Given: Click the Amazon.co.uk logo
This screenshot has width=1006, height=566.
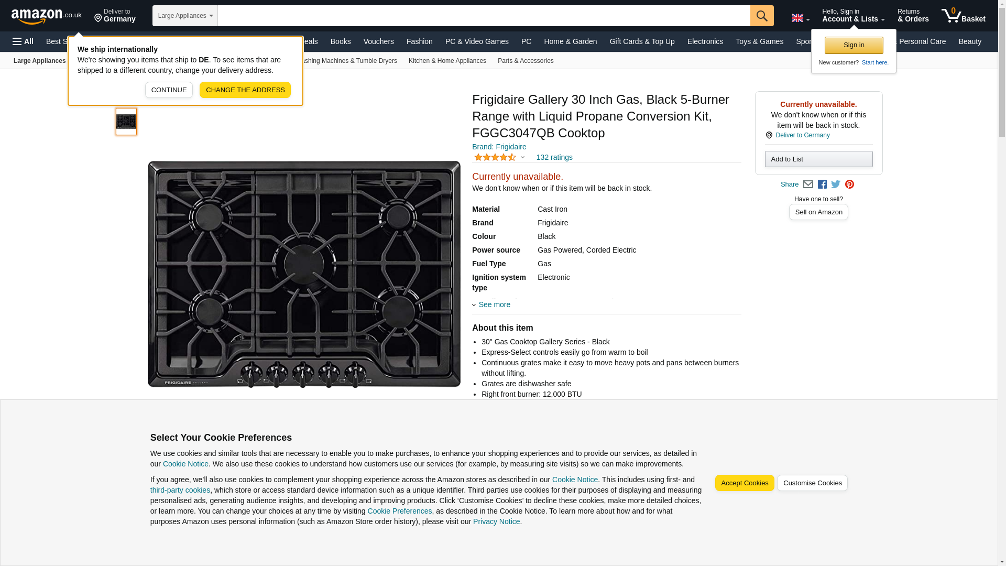Looking at the screenshot, I should [x=46, y=16].
